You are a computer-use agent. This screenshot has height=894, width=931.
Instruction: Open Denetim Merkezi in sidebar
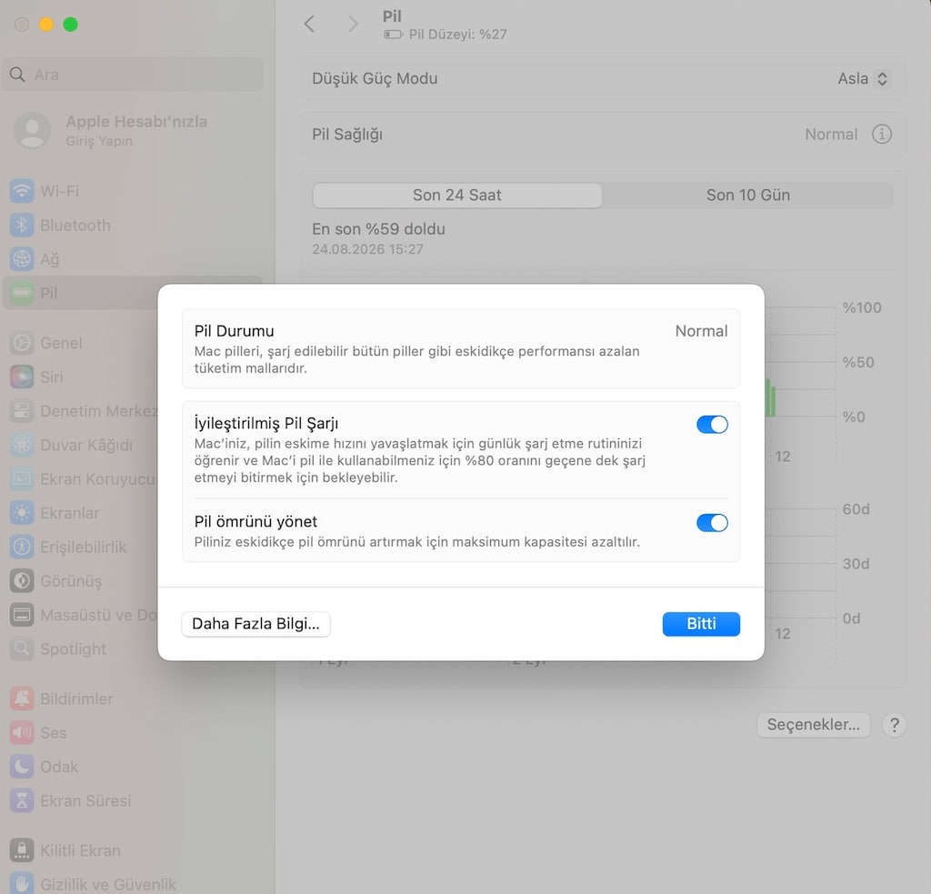[x=80, y=411]
